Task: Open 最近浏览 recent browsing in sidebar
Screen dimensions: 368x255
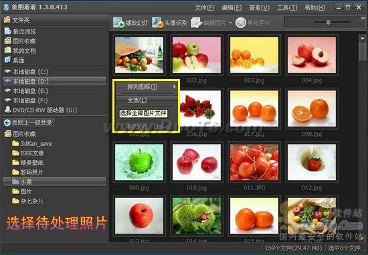Action: (20, 31)
